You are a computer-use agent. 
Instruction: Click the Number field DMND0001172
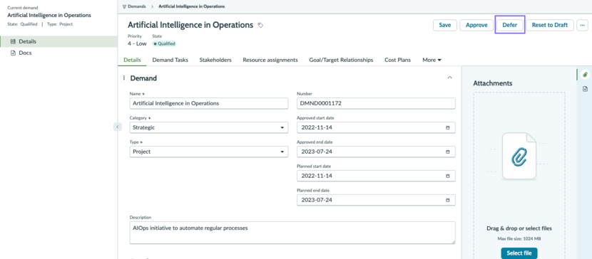pos(376,103)
